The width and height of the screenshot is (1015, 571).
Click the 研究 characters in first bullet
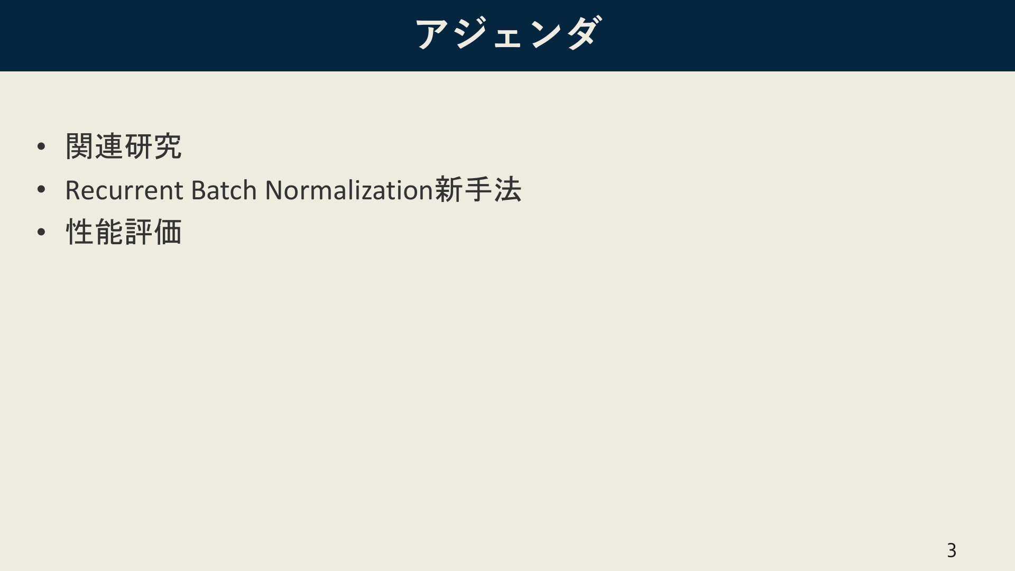[153, 146]
